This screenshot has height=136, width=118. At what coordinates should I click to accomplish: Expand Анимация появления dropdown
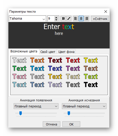click(x=36, y=106)
